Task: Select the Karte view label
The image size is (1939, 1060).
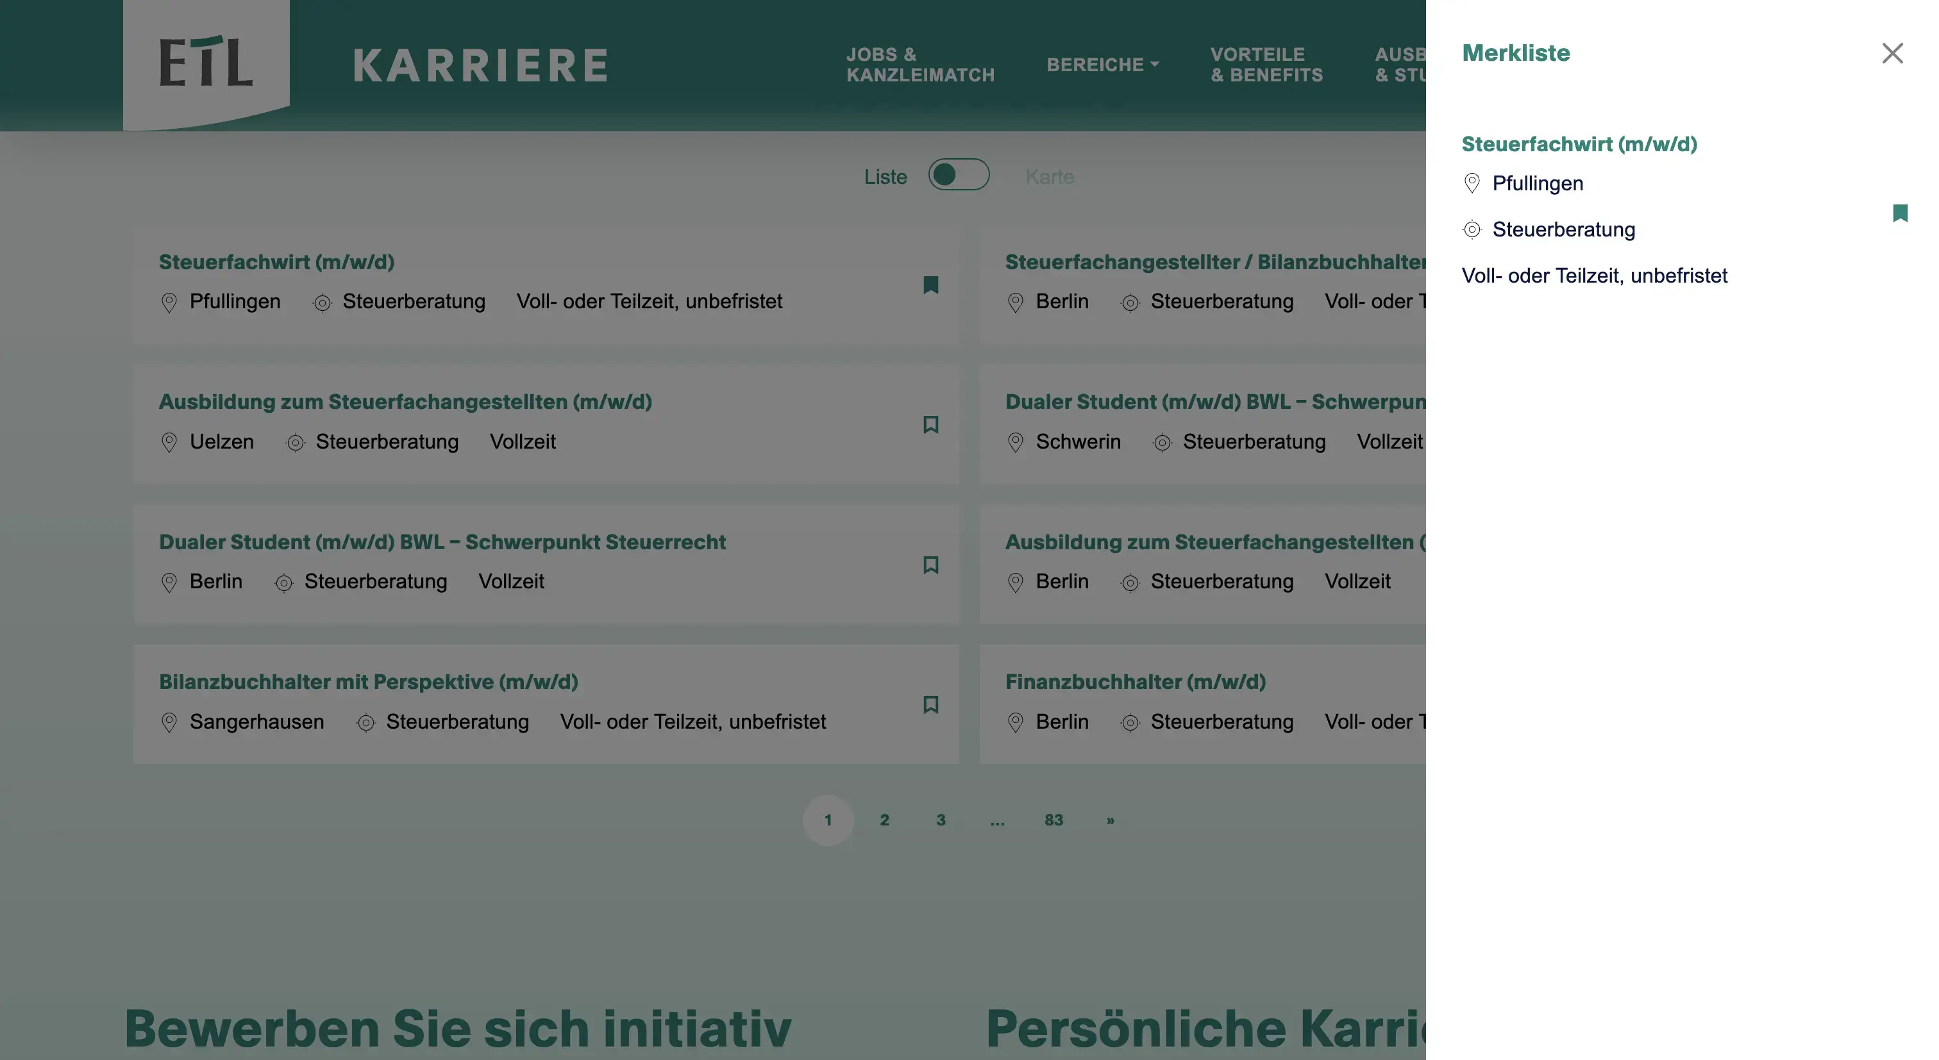Action: tap(1049, 177)
